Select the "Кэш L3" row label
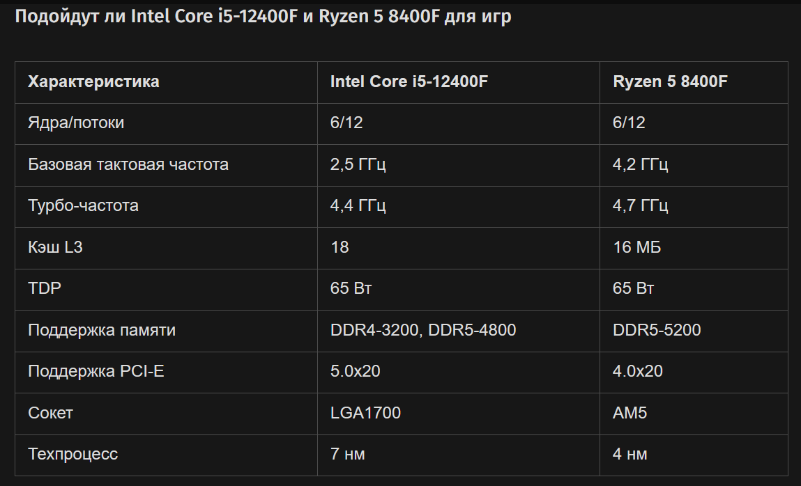Image resolution: width=801 pixels, height=486 pixels. (x=55, y=247)
